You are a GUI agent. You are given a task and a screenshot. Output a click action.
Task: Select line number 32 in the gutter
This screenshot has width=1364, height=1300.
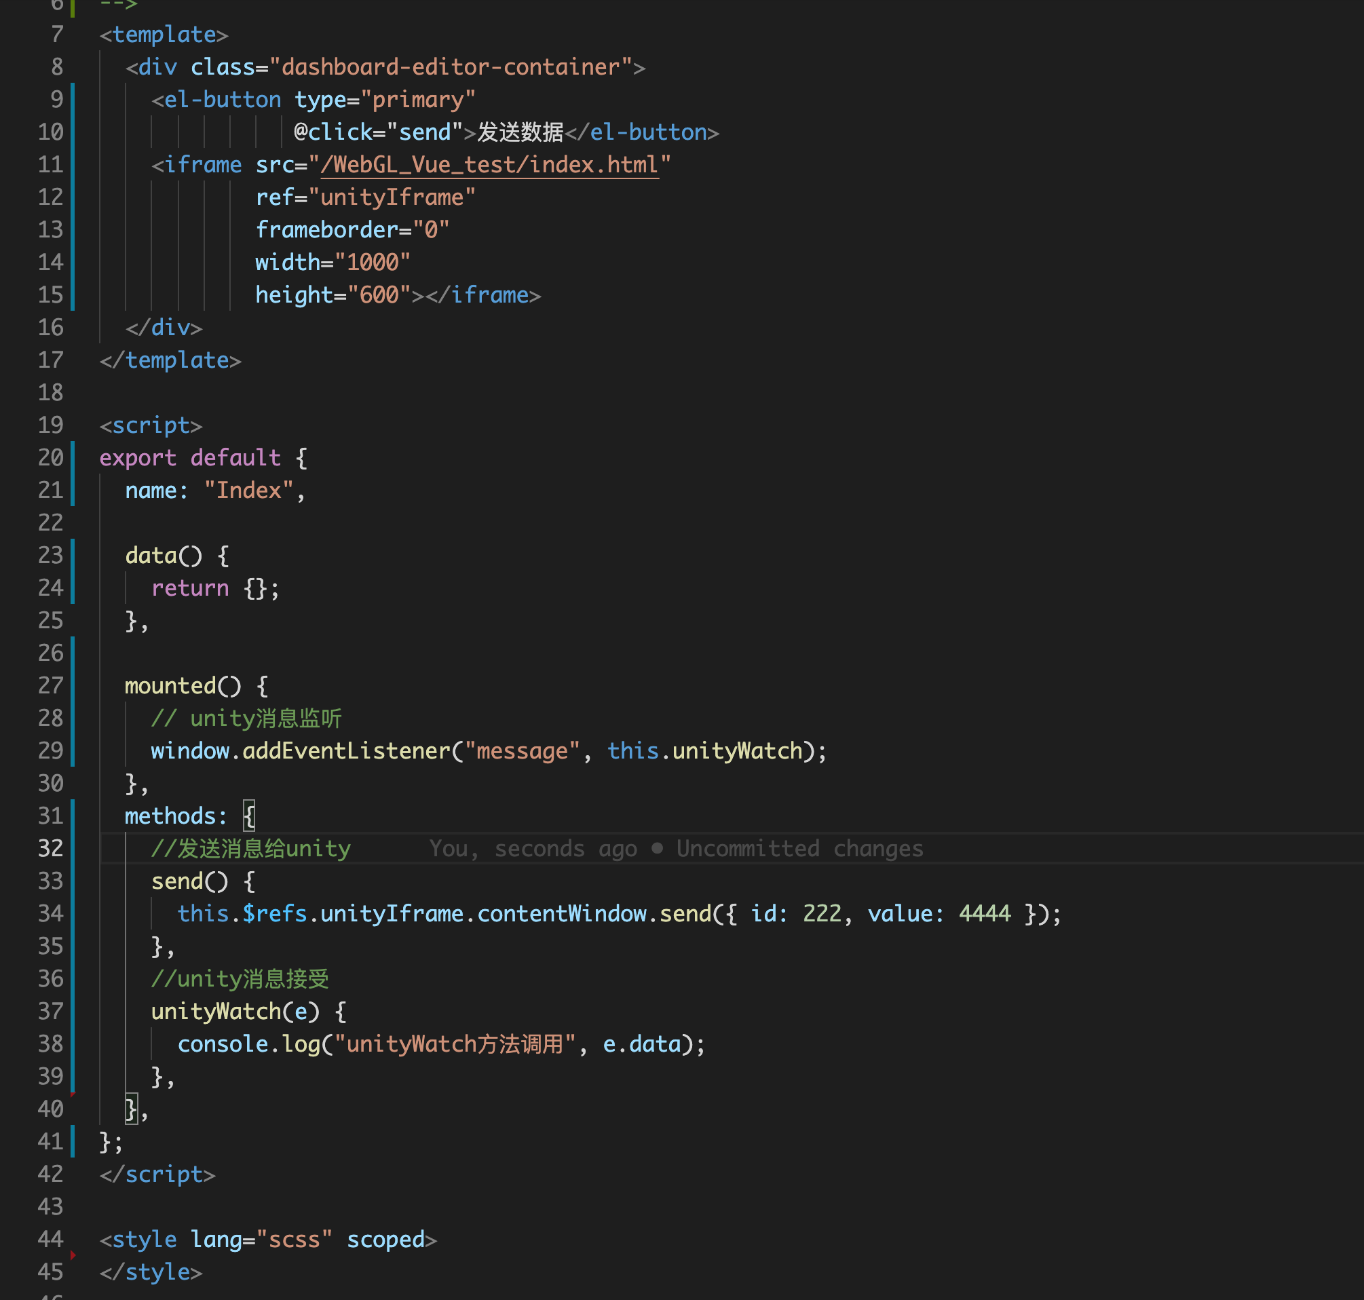pos(51,848)
